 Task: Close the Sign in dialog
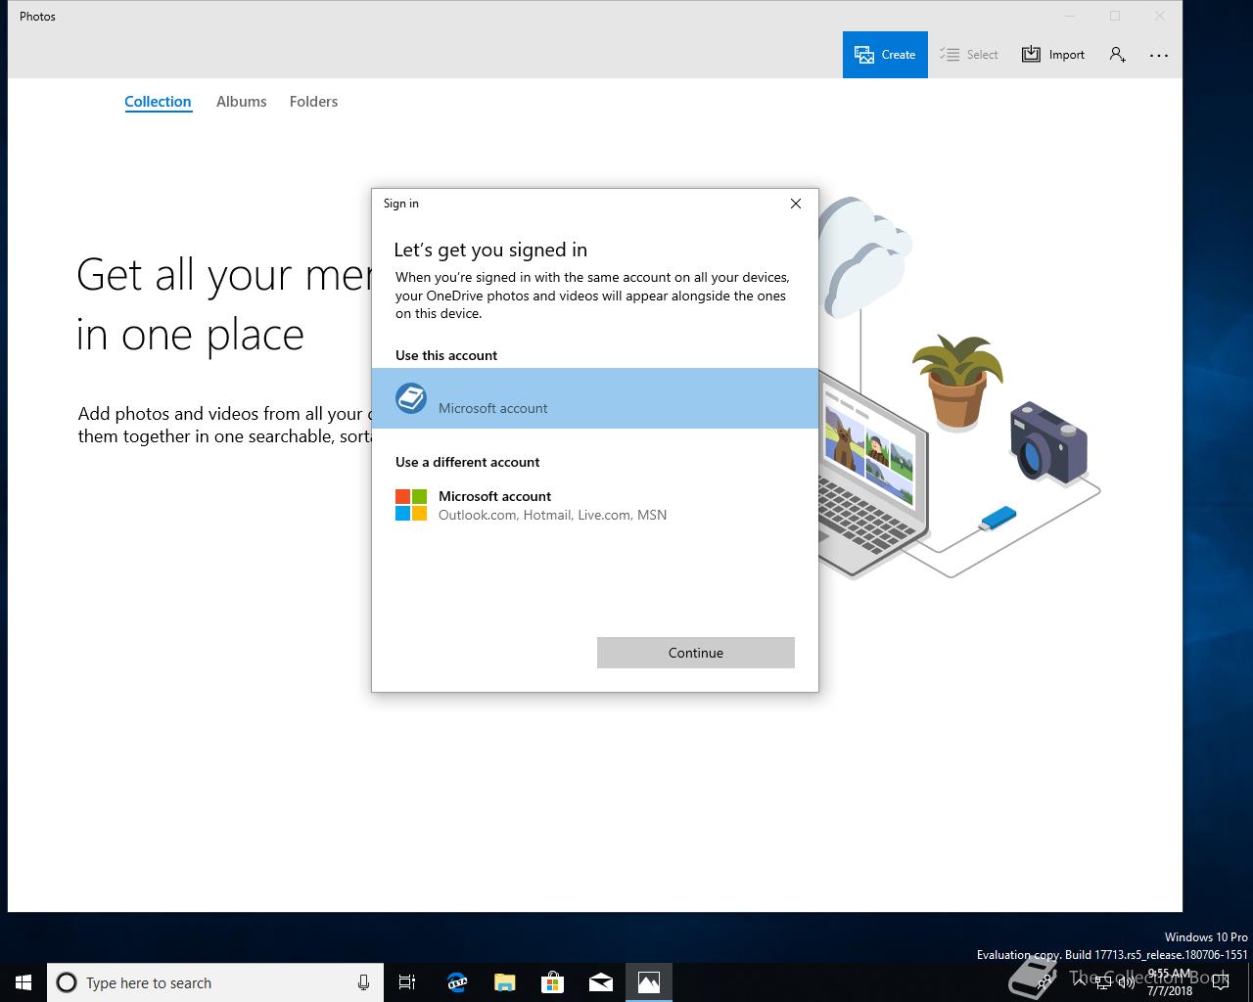point(796,204)
